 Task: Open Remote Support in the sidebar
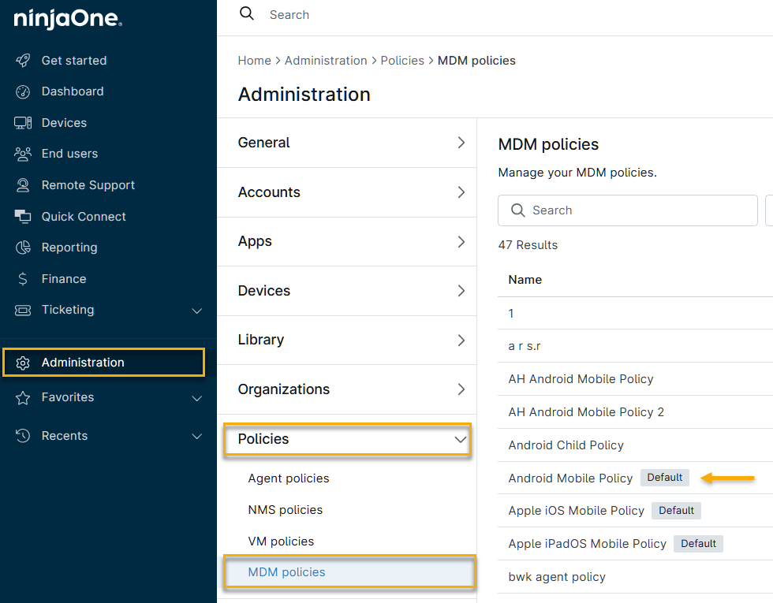[x=88, y=185]
